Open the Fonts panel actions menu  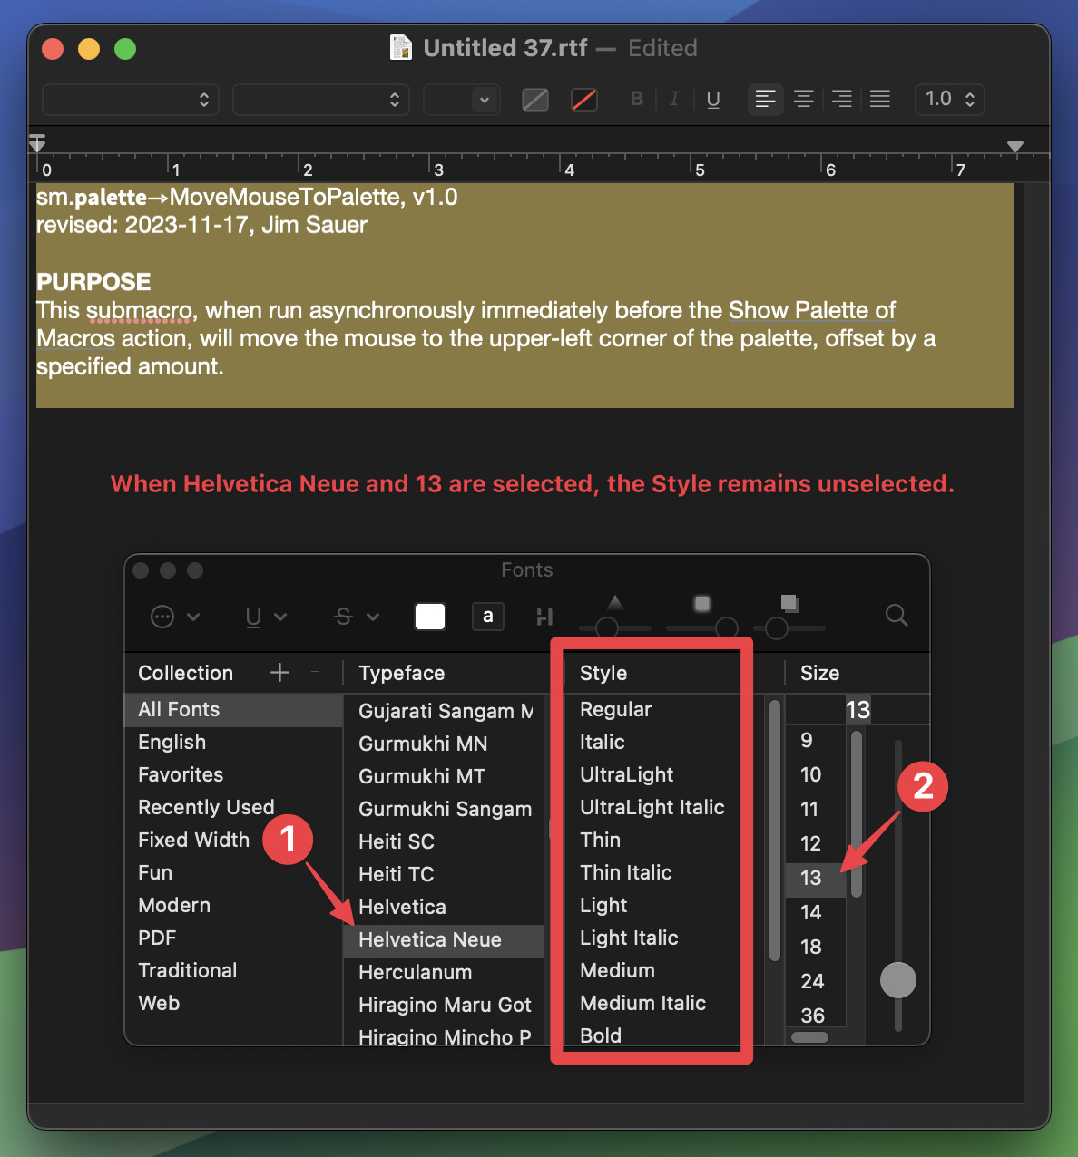tap(174, 617)
